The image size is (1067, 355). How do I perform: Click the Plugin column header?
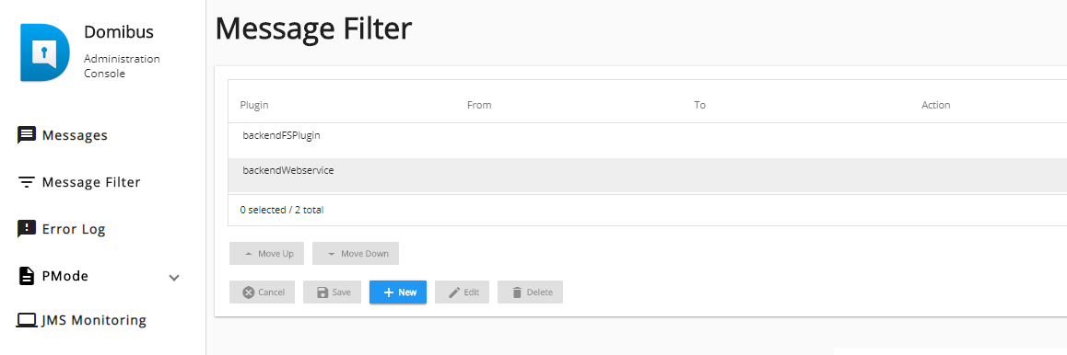point(253,105)
